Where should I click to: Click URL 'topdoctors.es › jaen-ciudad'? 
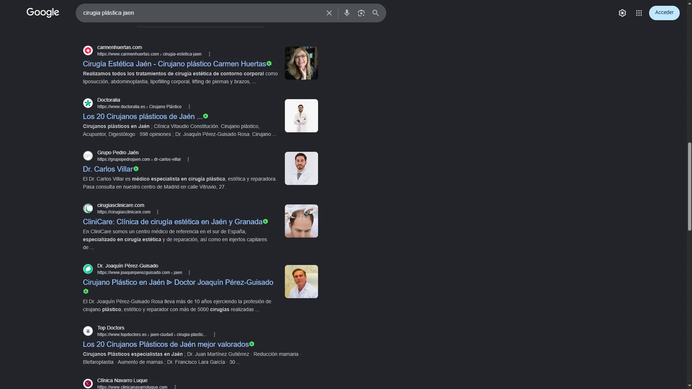pos(152,335)
